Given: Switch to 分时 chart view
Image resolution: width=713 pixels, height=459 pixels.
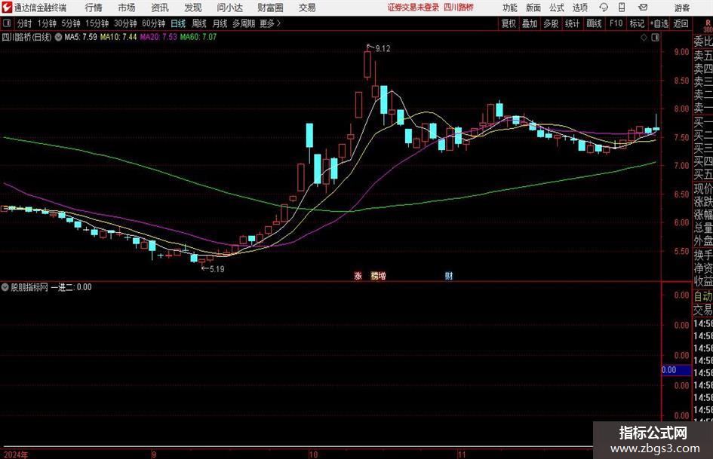Looking at the screenshot, I should tap(25, 23).
